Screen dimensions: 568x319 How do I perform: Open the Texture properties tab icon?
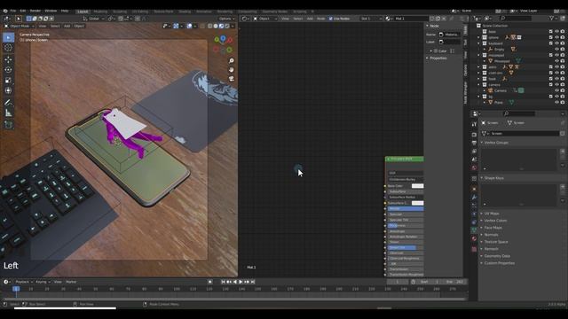point(474,249)
